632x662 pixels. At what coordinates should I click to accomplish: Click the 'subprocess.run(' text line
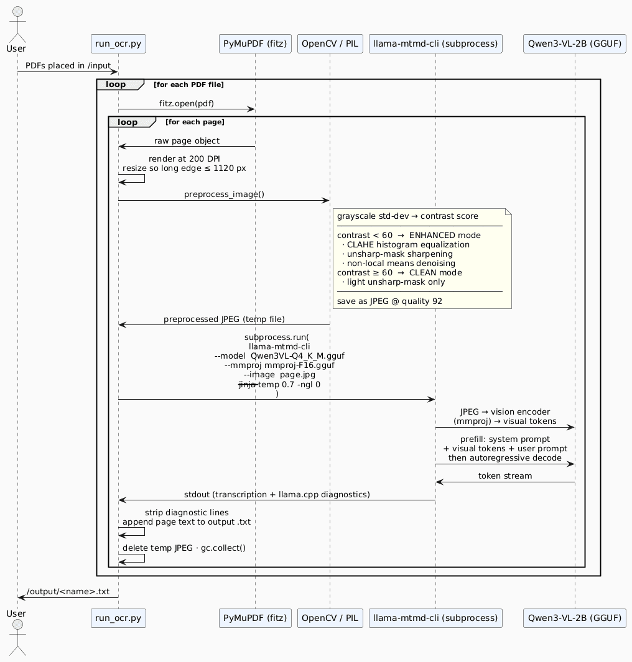(x=277, y=338)
